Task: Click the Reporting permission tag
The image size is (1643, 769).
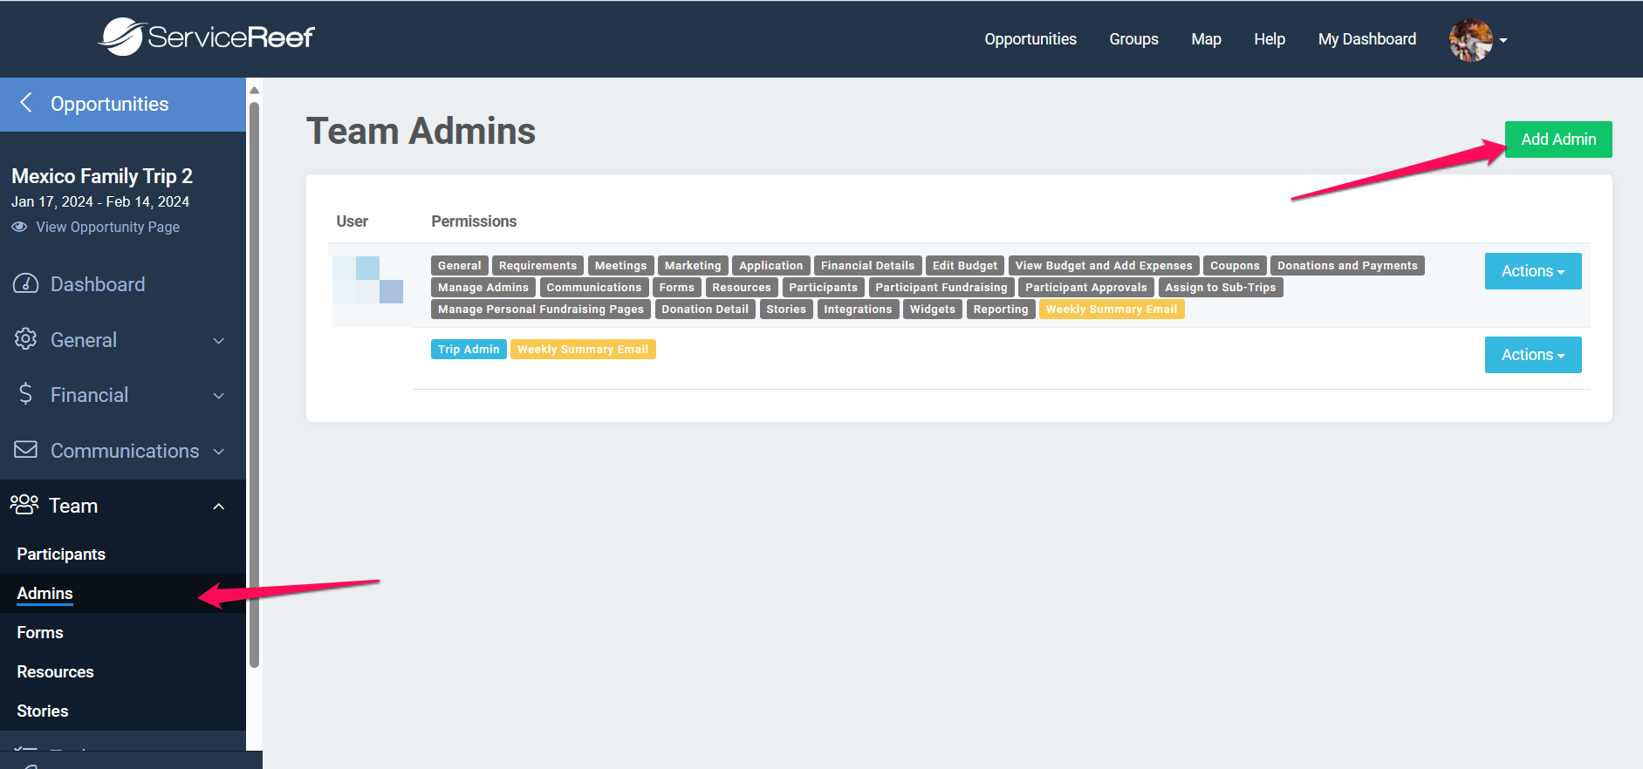Action: (1001, 310)
